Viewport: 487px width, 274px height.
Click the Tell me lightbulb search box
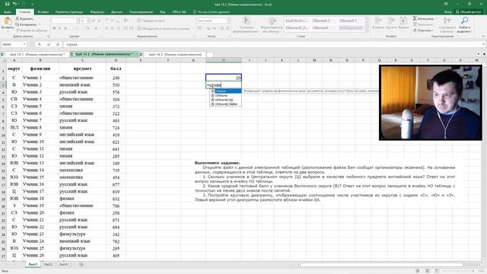pyautogui.click(x=212, y=12)
